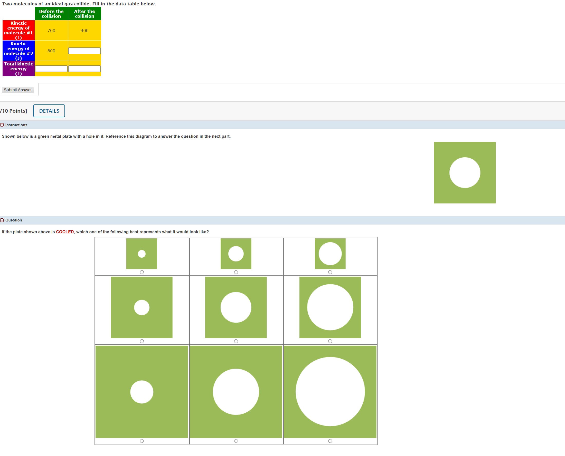This screenshot has height=456, width=565.
Task: Click molecule #2 after-collision input field
Action: pyautogui.click(x=84, y=51)
